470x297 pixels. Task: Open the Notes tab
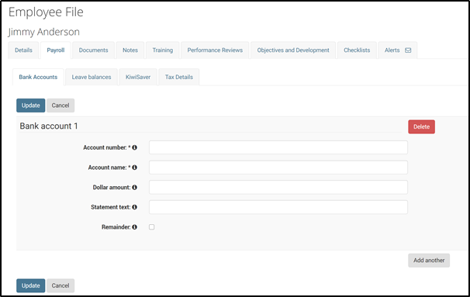[130, 50]
